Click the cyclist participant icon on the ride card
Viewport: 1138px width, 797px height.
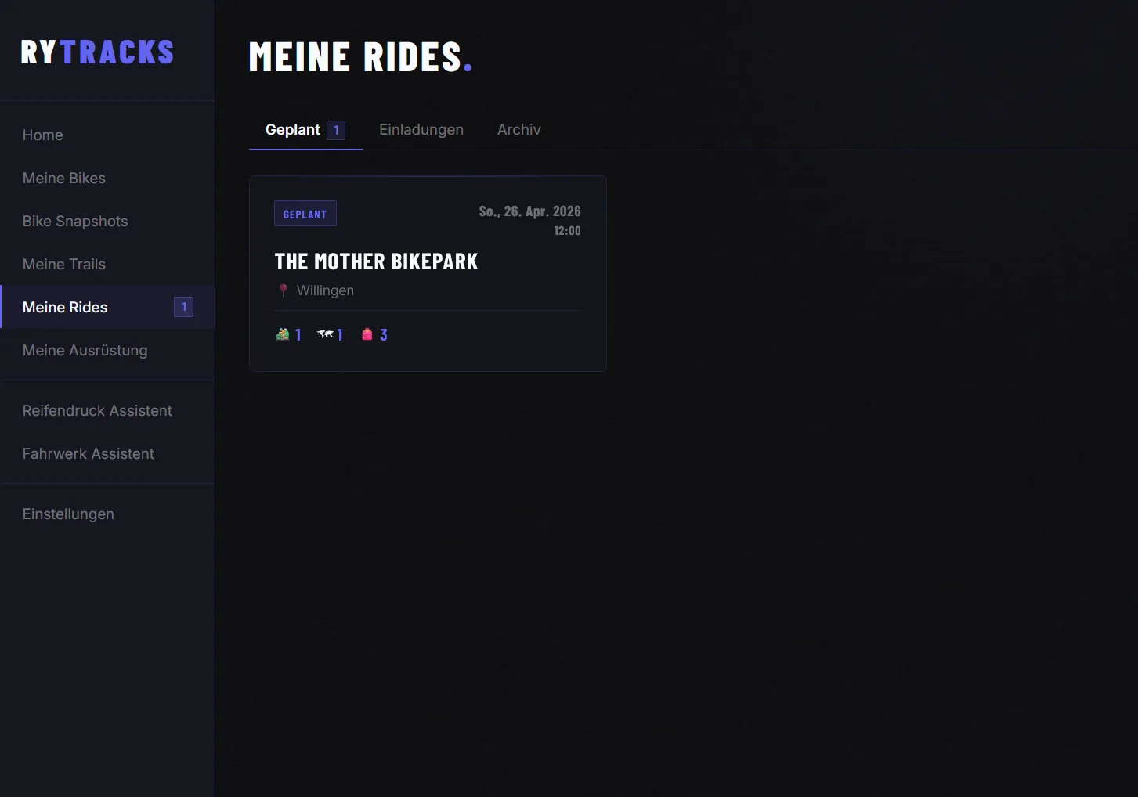284,334
